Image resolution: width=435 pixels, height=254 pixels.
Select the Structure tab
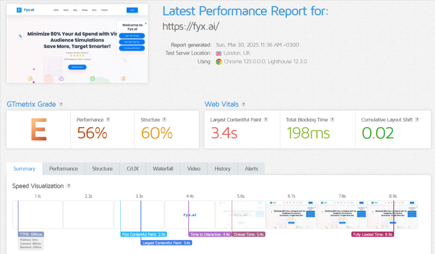(x=102, y=169)
